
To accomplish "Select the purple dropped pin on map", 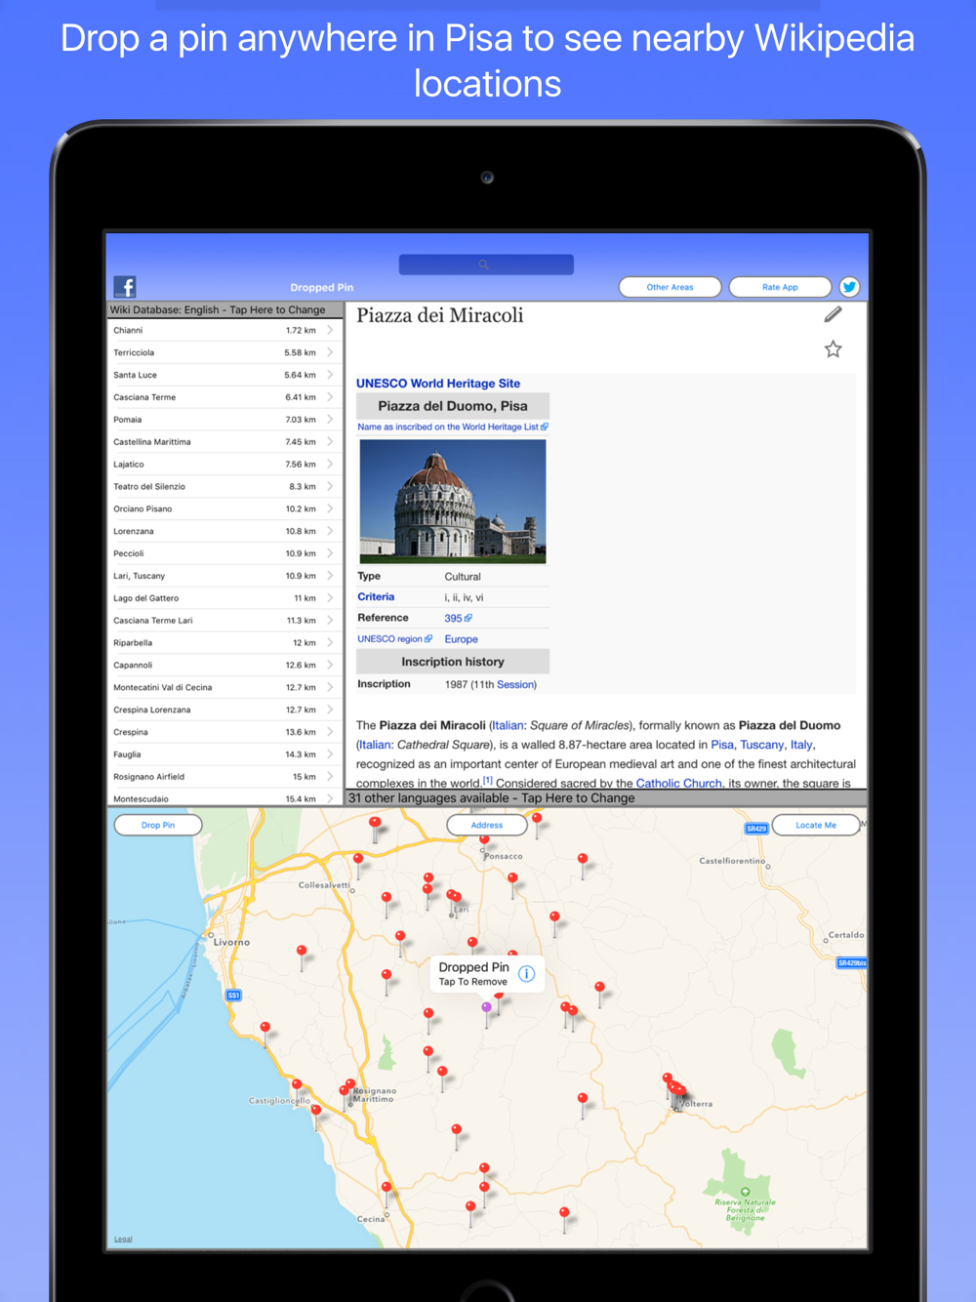I will point(486,1009).
